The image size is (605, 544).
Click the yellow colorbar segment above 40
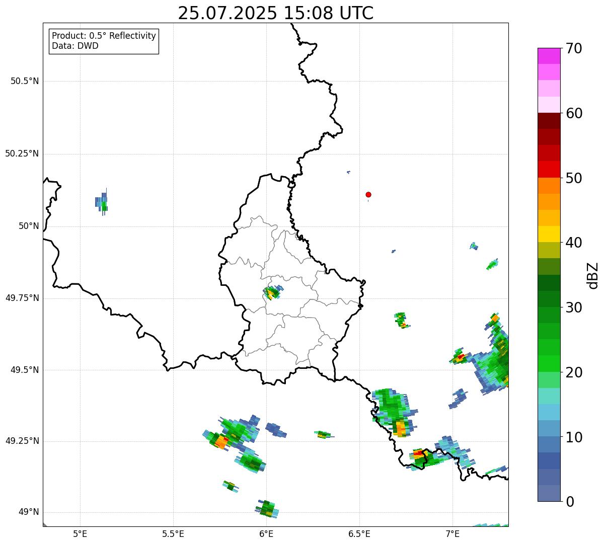point(549,234)
